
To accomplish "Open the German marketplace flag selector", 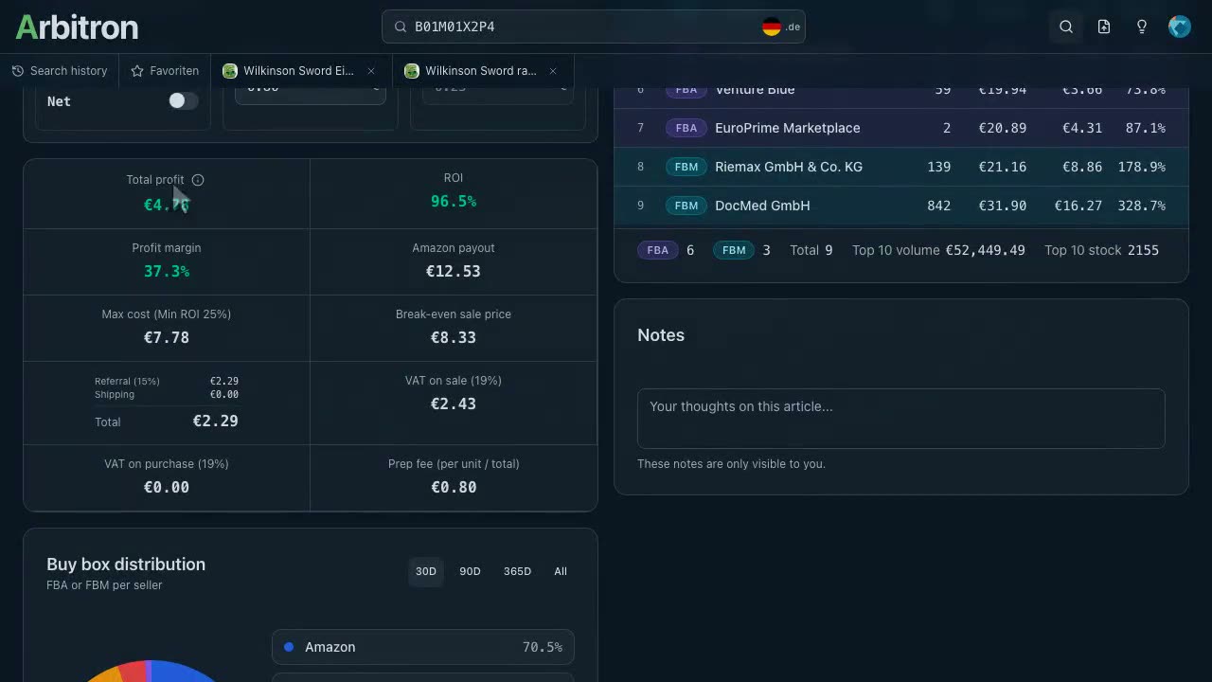I will (781, 27).
